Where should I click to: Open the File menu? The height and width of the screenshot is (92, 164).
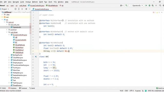1,2
